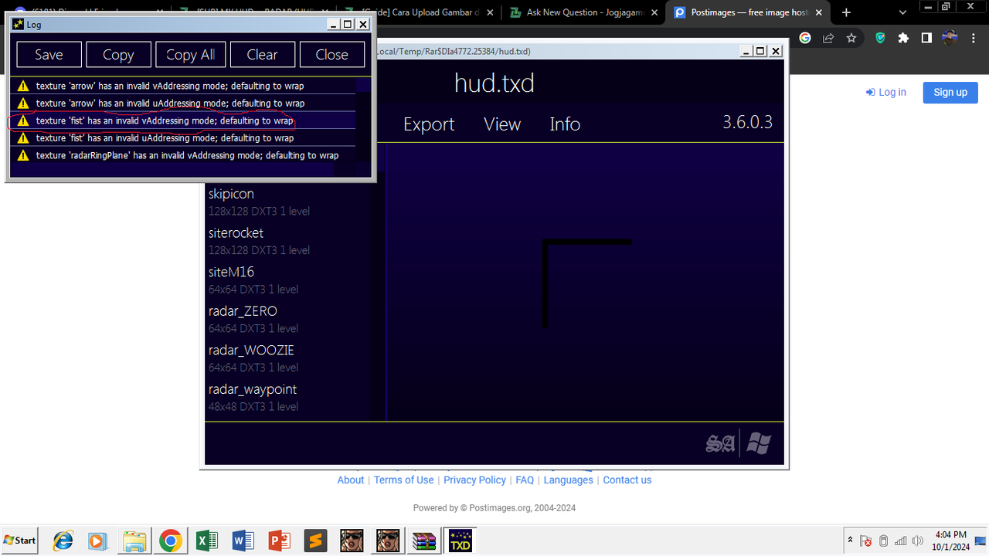Select log entry 'fist' invalid uAddressing mode
This screenshot has width=989, height=556.
[x=183, y=137]
